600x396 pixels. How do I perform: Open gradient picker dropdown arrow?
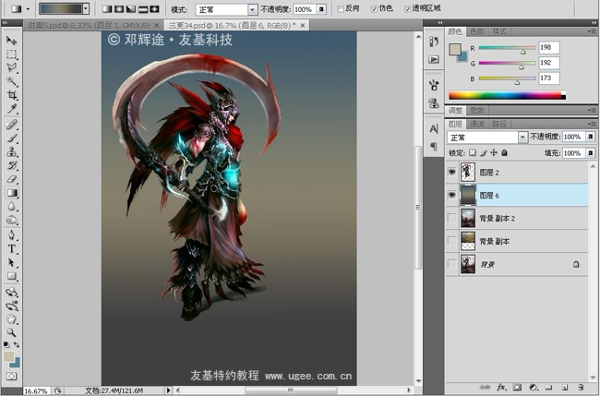pos(86,9)
